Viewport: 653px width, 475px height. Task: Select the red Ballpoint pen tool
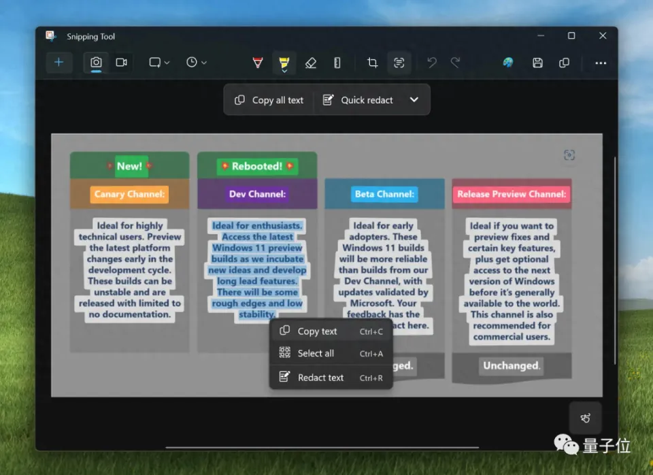(x=258, y=63)
